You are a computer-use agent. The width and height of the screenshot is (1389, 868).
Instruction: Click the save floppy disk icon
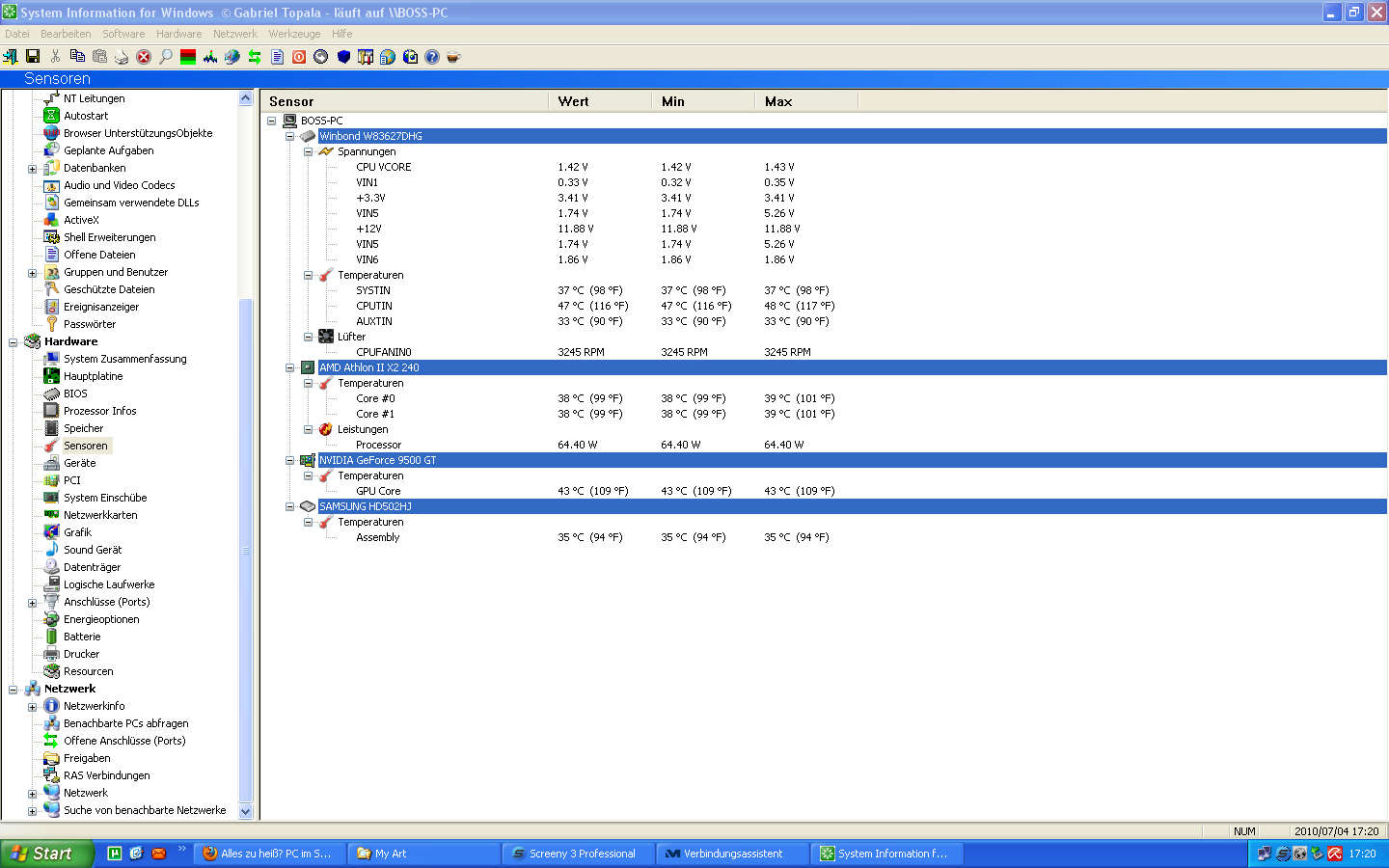[33, 57]
